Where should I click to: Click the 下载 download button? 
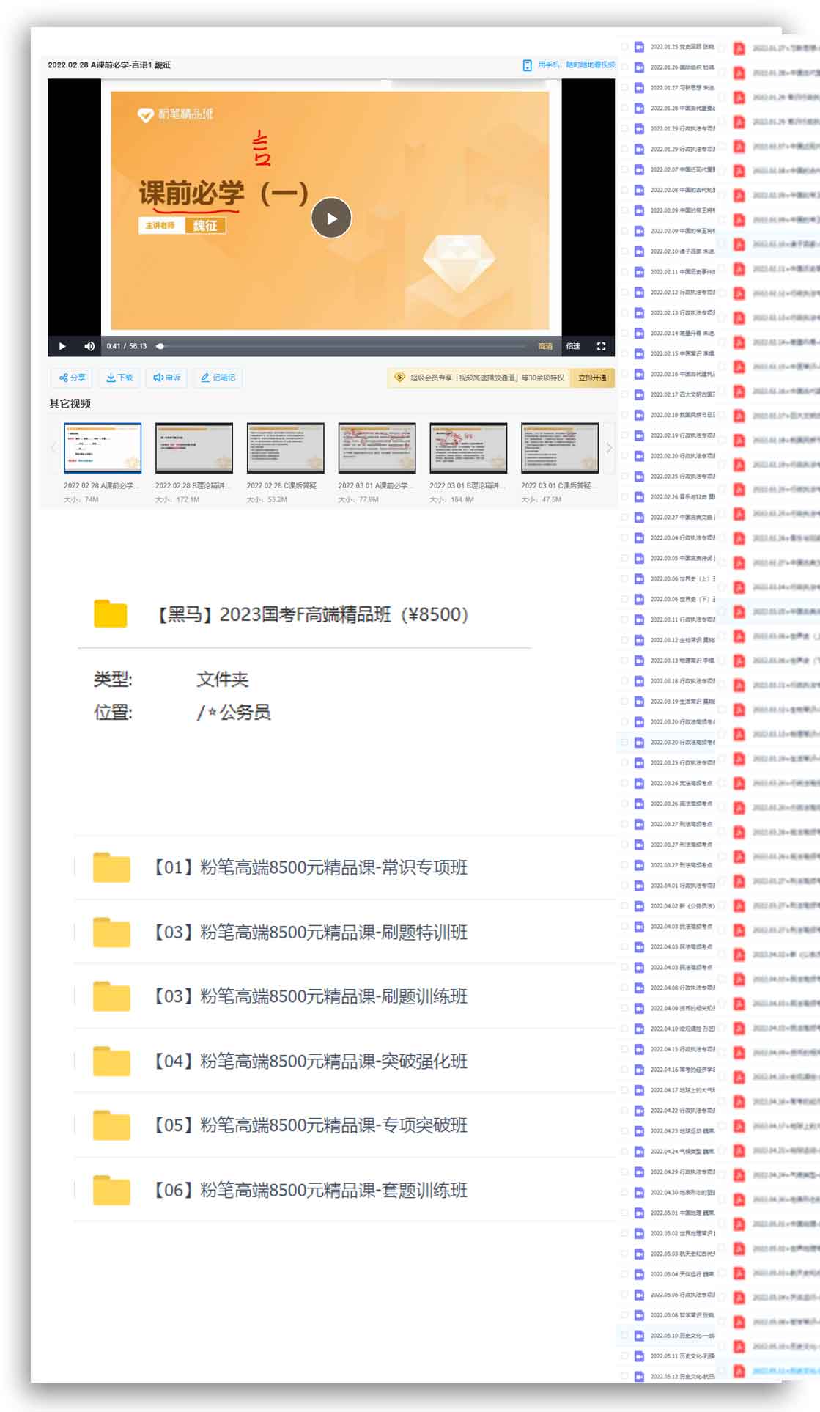[x=119, y=378]
